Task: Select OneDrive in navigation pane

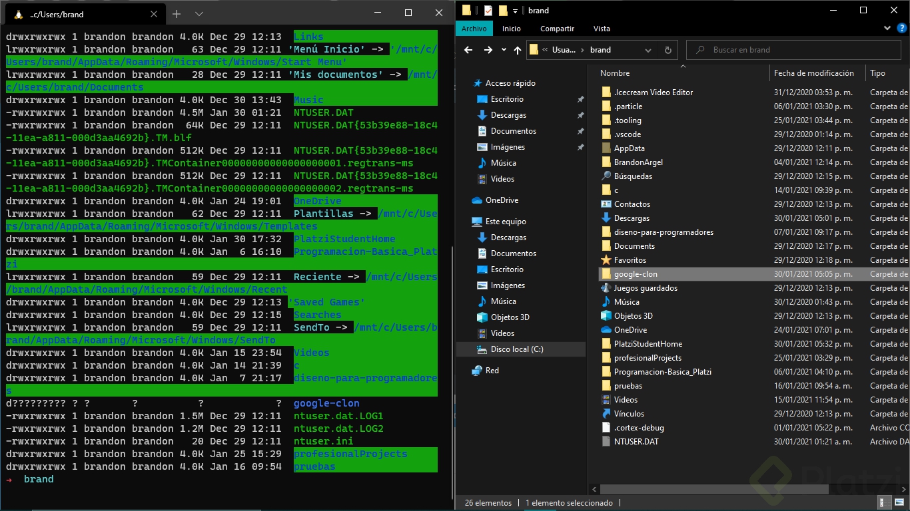Action: [x=501, y=200]
